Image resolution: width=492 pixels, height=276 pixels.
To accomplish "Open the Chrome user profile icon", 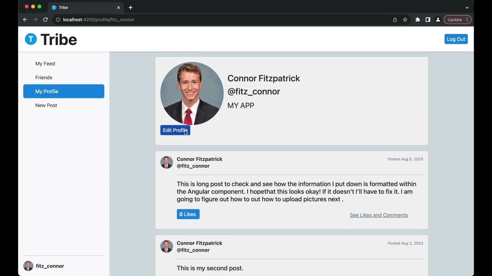I will tap(438, 20).
